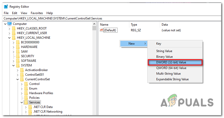
Task: Click the BCD00000000 folder icon
Action: [18, 42]
